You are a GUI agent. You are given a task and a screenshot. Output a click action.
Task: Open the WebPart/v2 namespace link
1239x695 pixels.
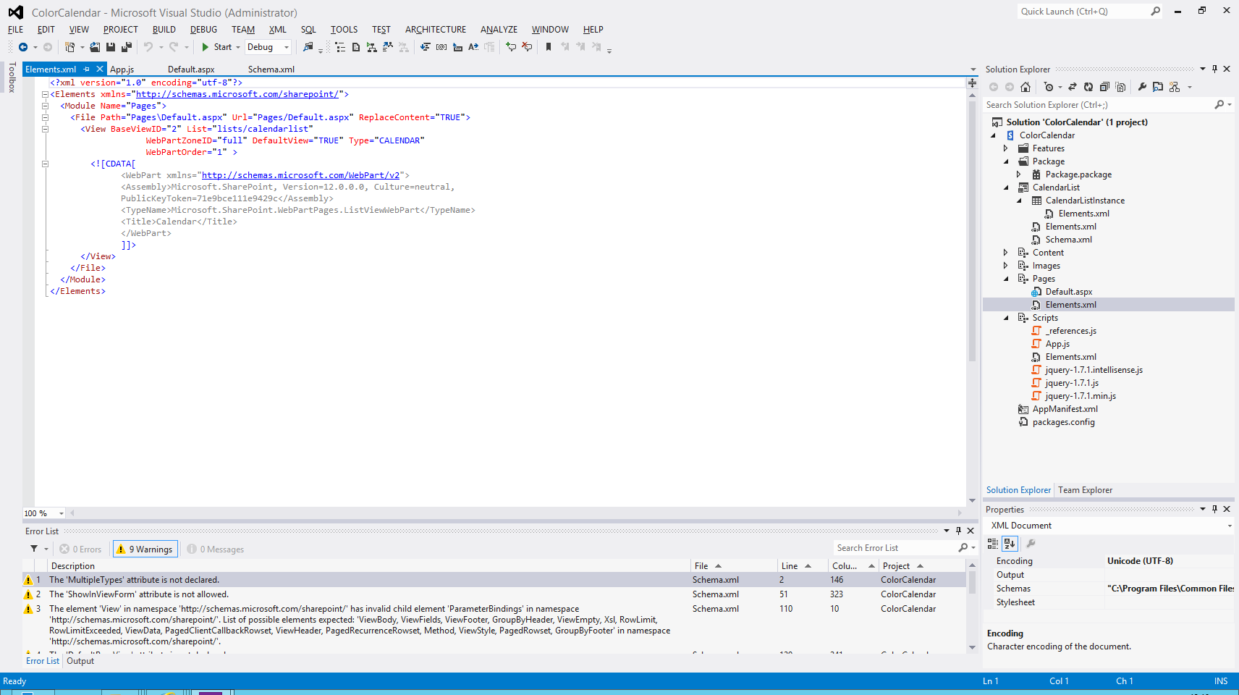tap(300, 175)
